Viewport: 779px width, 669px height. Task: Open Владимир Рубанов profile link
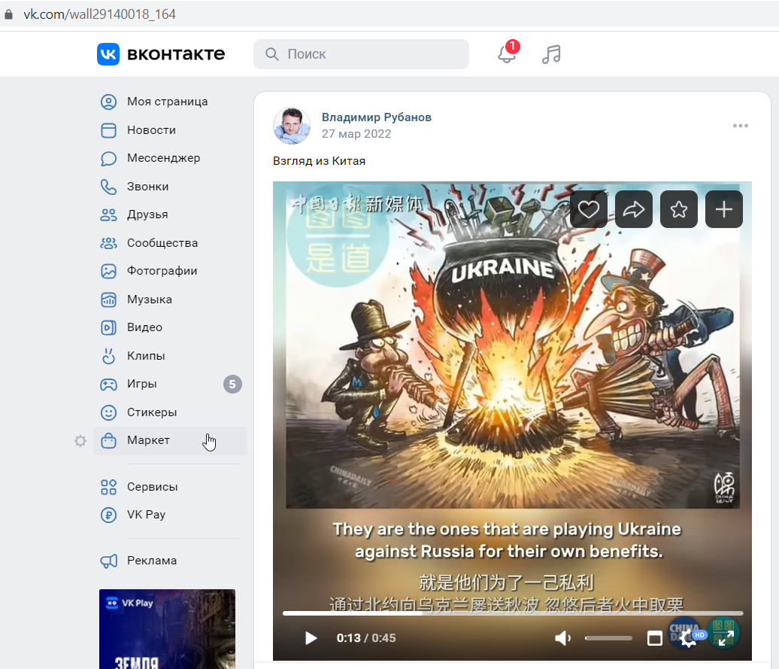[x=377, y=117]
